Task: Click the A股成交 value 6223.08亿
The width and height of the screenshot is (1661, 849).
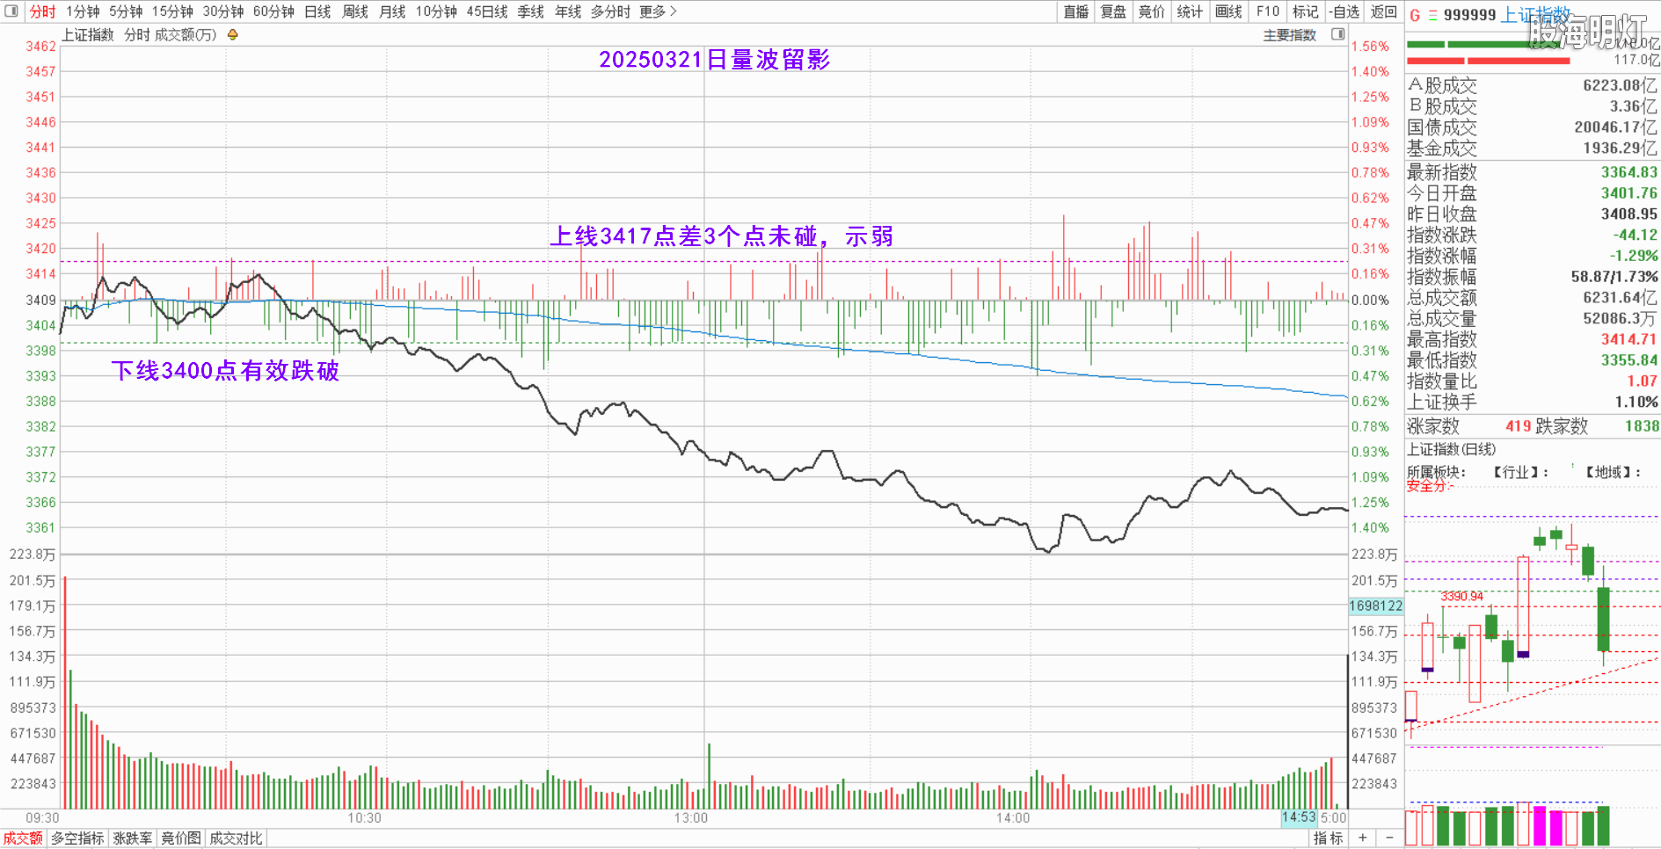Action: coord(1620,85)
